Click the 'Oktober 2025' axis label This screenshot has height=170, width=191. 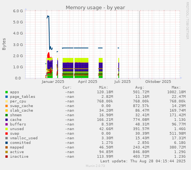158,82
